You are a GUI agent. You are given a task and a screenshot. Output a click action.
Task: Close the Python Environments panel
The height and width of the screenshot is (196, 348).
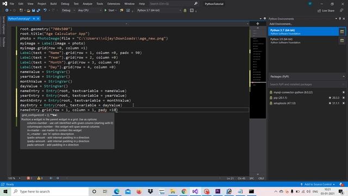tap(344, 19)
